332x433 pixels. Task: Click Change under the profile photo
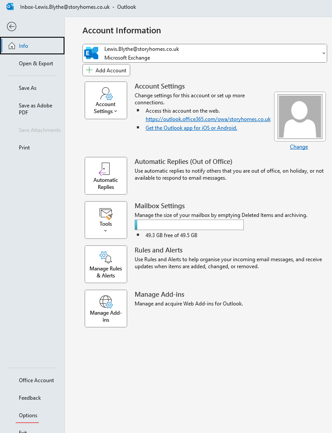coord(299,147)
